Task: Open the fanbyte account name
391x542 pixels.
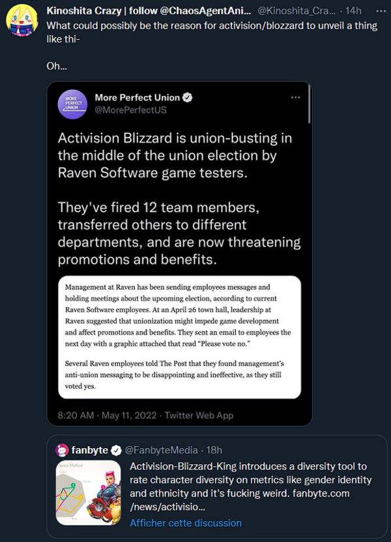Action: 90,450
